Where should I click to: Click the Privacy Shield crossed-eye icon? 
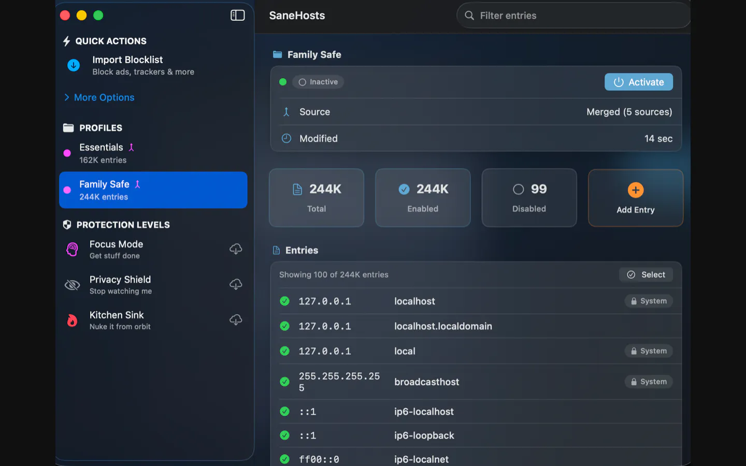(x=72, y=285)
